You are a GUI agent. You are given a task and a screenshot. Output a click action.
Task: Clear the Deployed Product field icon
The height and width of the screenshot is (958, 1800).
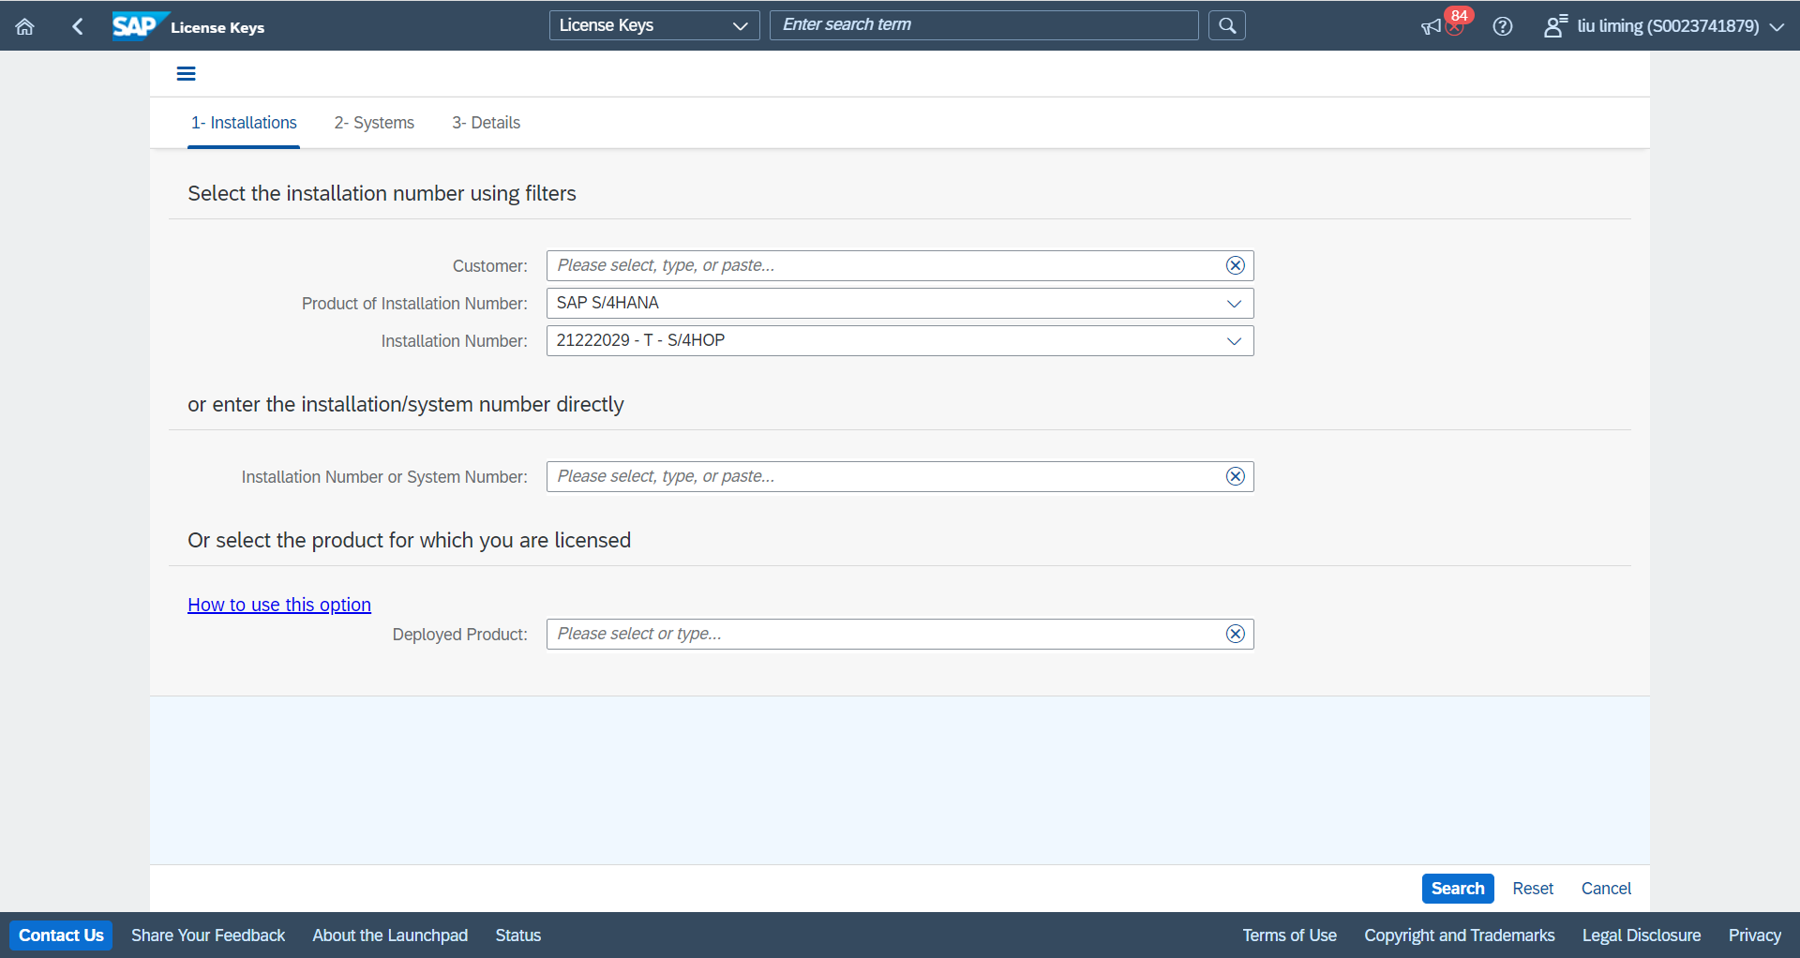tap(1236, 634)
